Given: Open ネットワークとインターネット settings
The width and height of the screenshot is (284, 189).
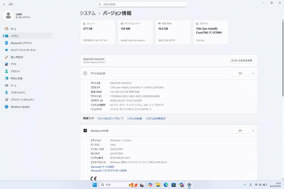Looking at the screenshot, I should [28, 50].
